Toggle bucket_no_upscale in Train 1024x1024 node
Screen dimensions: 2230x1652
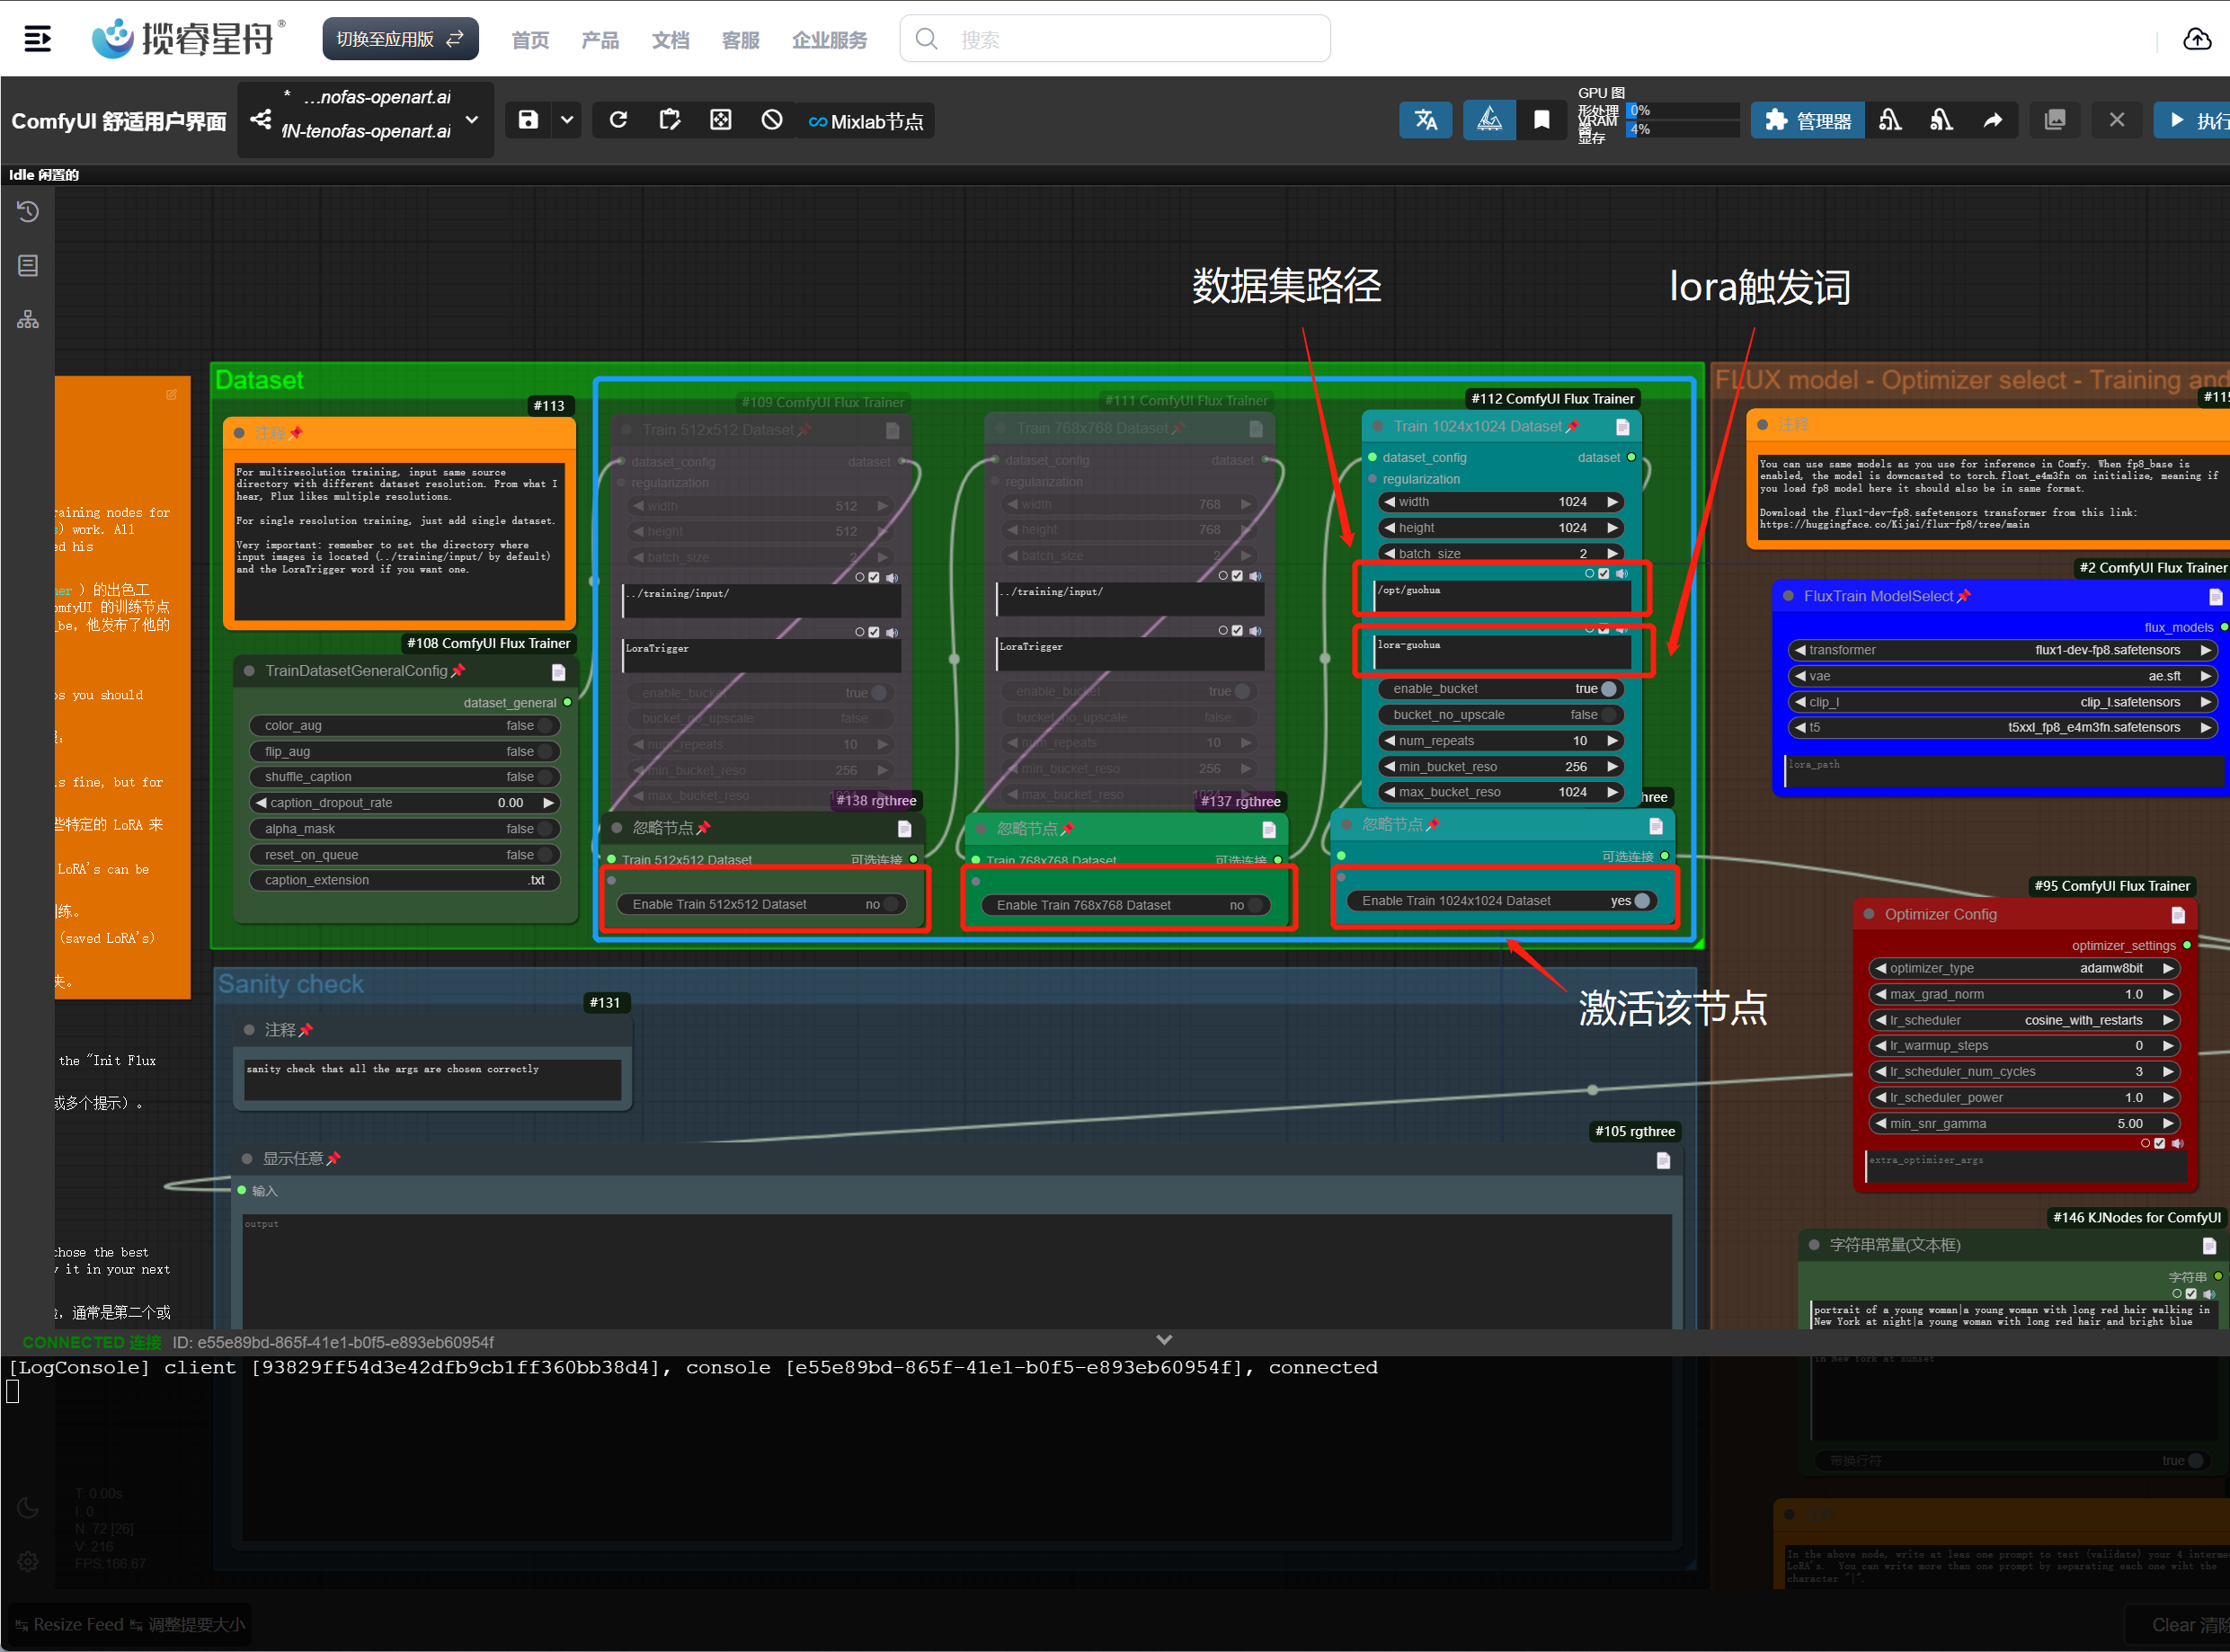(x=1500, y=715)
